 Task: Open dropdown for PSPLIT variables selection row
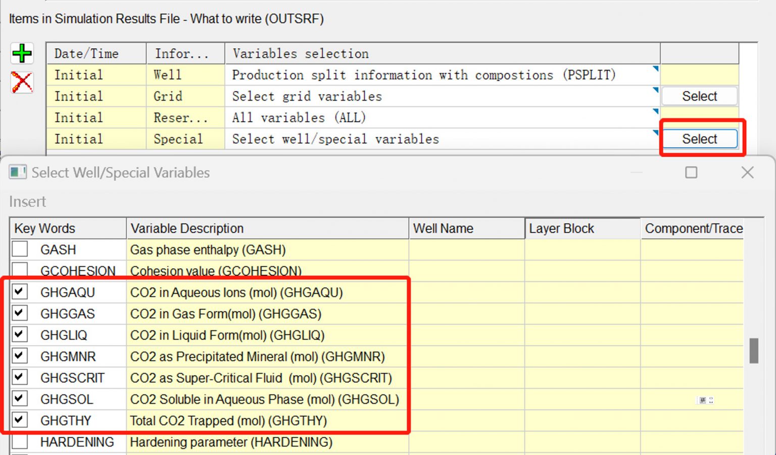click(x=655, y=69)
